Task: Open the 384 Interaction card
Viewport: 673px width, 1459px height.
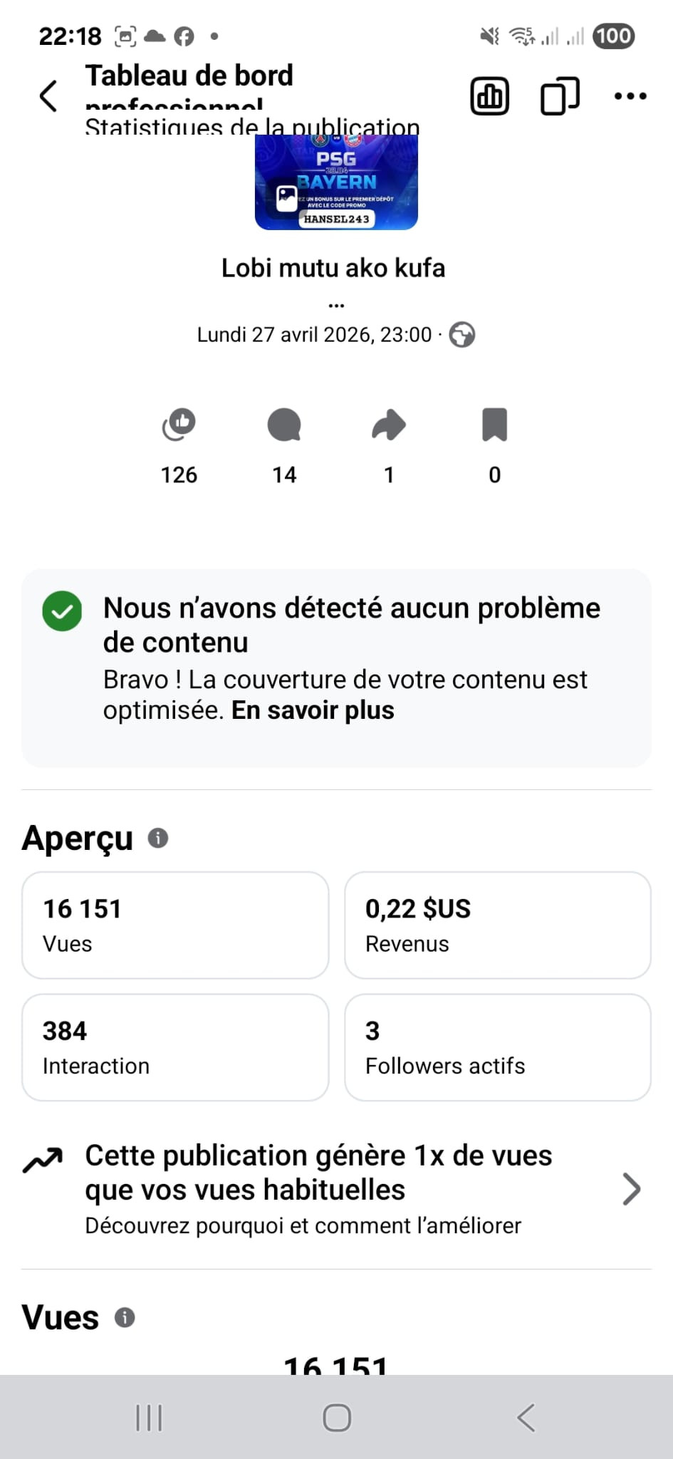Action: (175, 1047)
